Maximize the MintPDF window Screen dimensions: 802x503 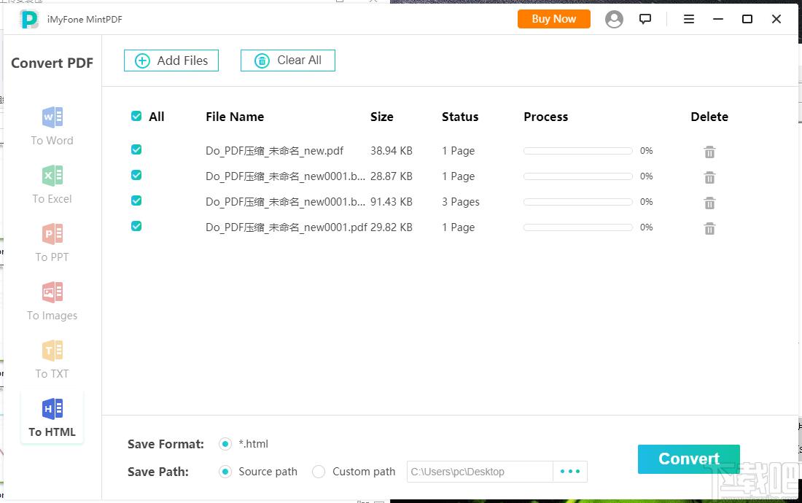coord(747,19)
